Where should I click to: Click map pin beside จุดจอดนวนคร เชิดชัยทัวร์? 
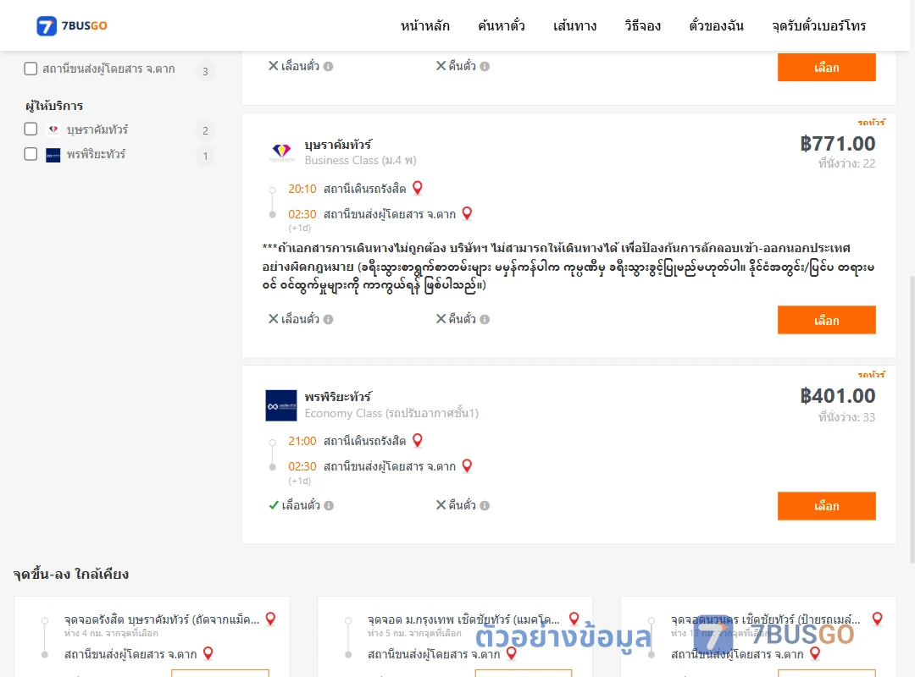(877, 619)
